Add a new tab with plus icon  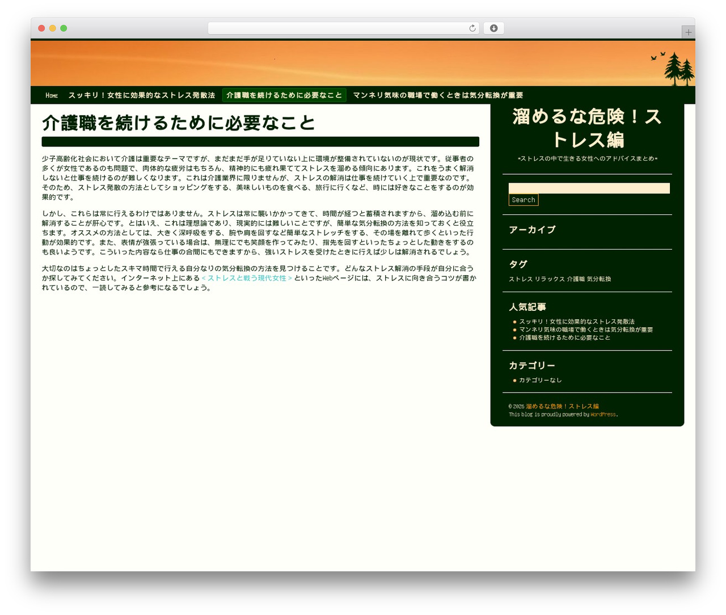(x=688, y=32)
